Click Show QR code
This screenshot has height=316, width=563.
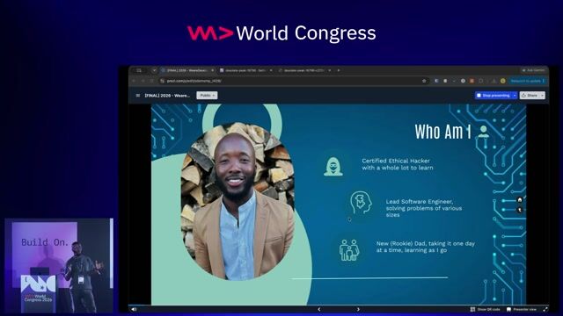[485, 309]
